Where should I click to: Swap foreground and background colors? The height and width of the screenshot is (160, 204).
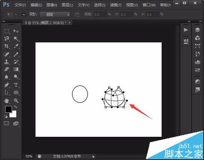point(16,107)
